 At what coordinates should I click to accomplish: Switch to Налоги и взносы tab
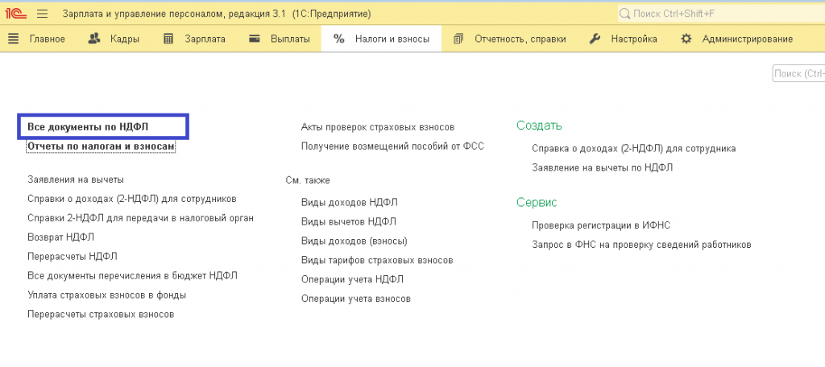pos(392,39)
